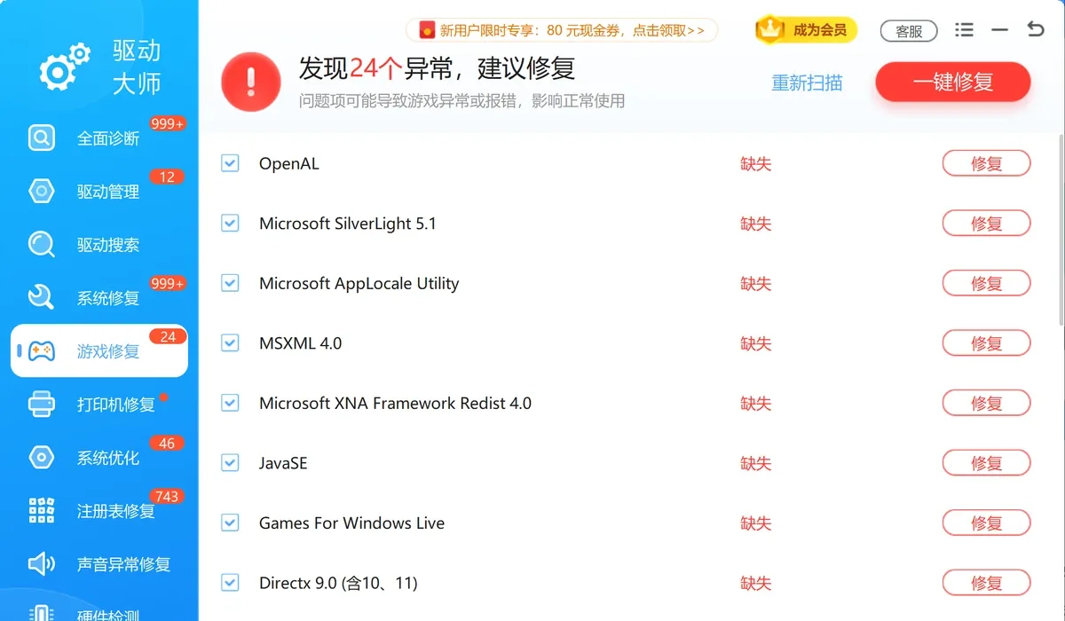Click the red envelope coupon icon
The width and height of the screenshot is (1065, 621).
point(426,31)
